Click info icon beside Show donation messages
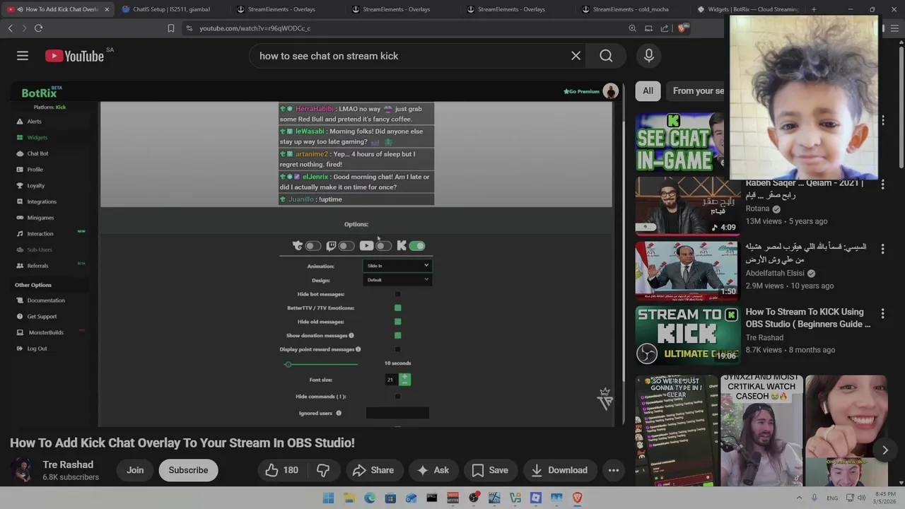The width and height of the screenshot is (905, 509). [x=351, y=335]
